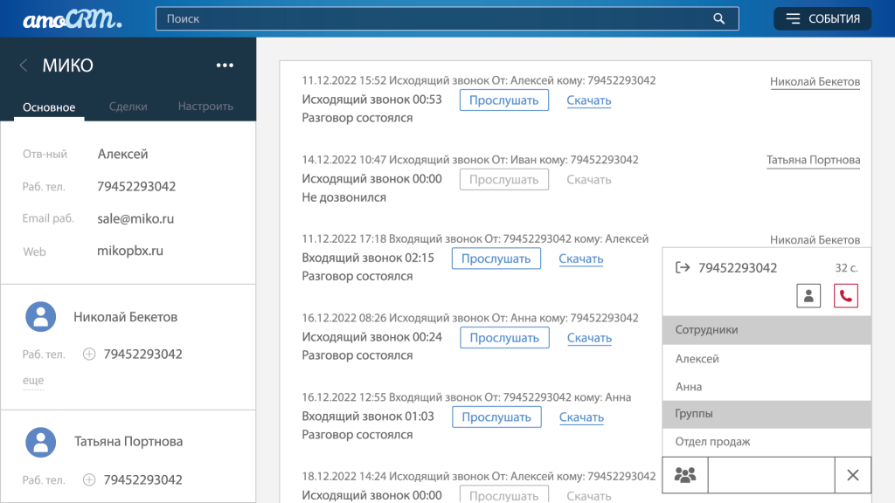
Task: Click Николай Бекетов's avatar icon
Action: click(x=41, y=317)
